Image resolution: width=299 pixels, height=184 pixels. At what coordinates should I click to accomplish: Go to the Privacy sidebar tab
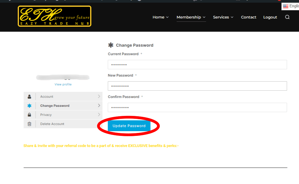click(x=68, y=115)
